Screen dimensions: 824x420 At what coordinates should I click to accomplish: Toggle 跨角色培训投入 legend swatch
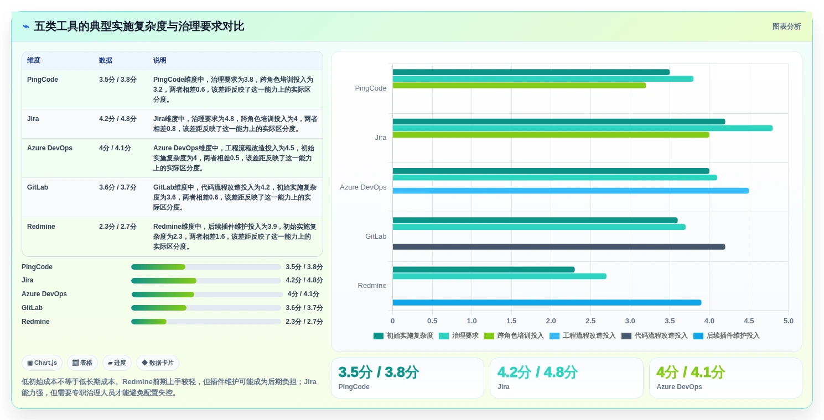click(x=489, y=336)
